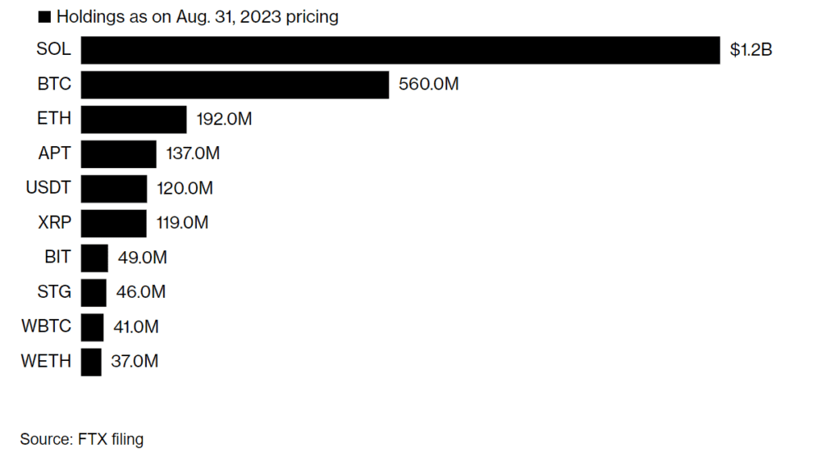The image size is (840, 457).
Task: Select the USDT bar
Action: 114,189
